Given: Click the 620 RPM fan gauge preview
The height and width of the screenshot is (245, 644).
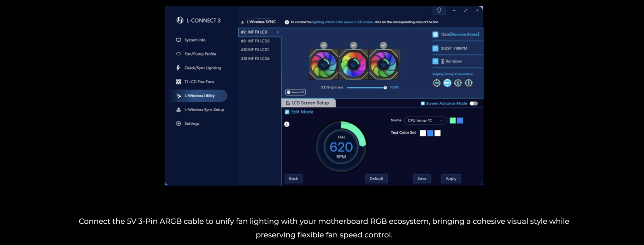Looking at the screenshot, I should pyautogui.click(x=341, y=146).
